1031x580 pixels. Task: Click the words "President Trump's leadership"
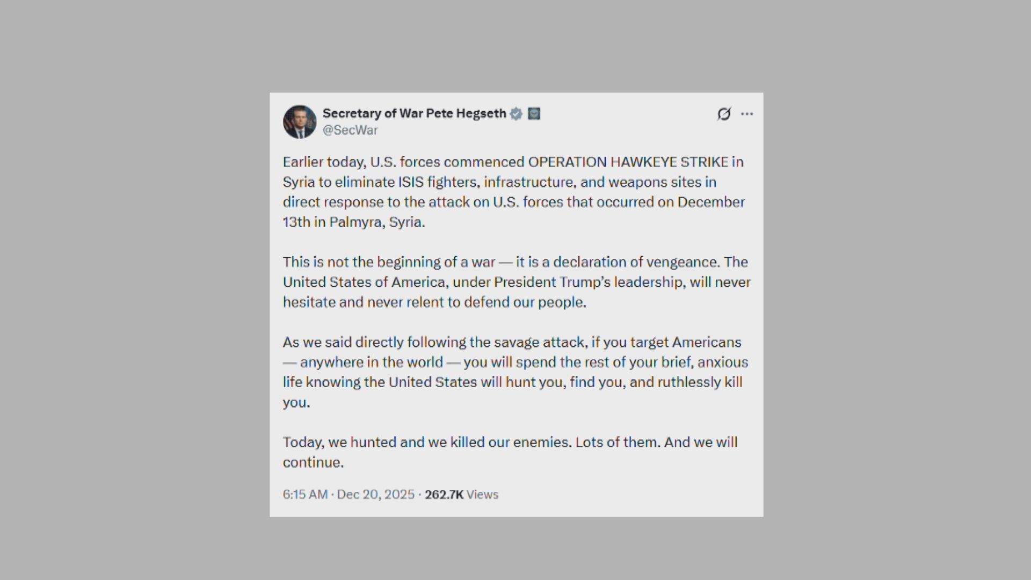click(588, 282)
